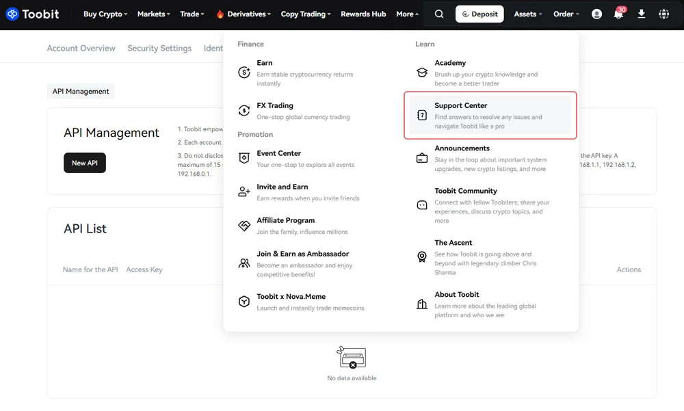Click the About Toobit building icon
The width and height of the screenshot is (684, 411).
click(x=422, y=304)
